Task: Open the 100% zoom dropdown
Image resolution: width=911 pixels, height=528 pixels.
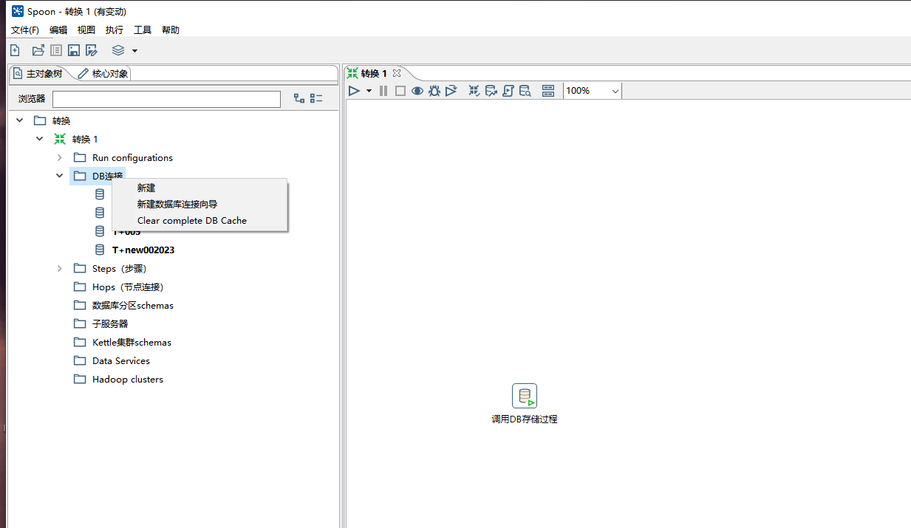Action: click(615, 91)
